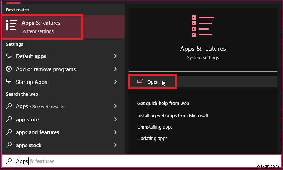Select the apps stock web suggestion
The height and width of the screenshot is (170, 283).
[63, 145]
